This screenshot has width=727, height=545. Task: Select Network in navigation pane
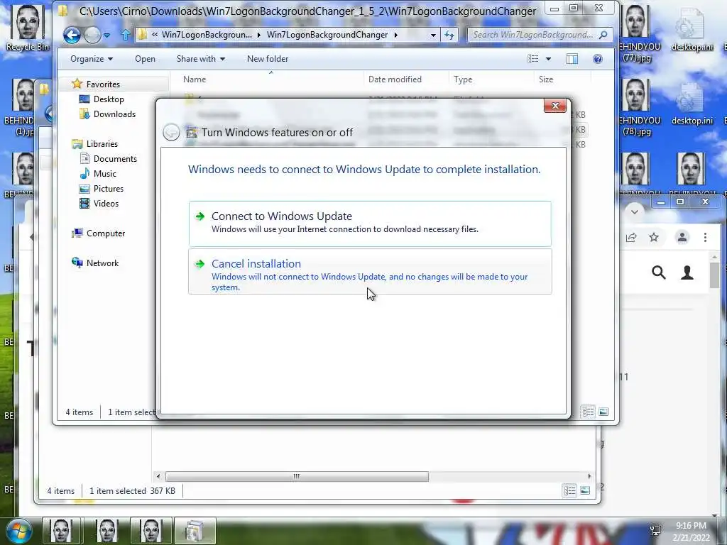pyautogui.click(x=102, y=263)
